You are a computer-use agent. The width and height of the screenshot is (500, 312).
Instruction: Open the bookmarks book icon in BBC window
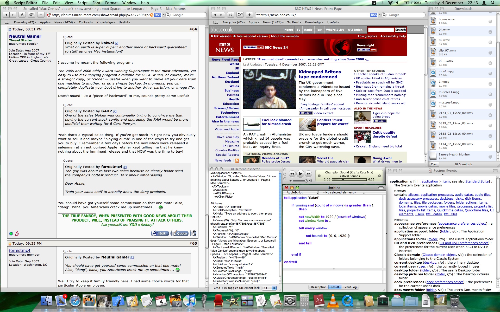[216, 22]
